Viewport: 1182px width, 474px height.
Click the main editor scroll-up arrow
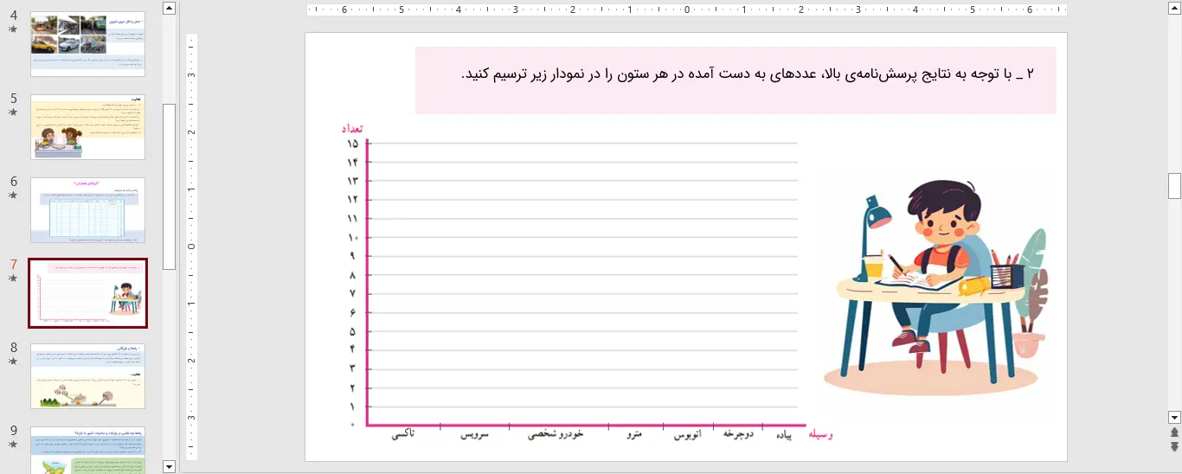tap(1174, 8)
